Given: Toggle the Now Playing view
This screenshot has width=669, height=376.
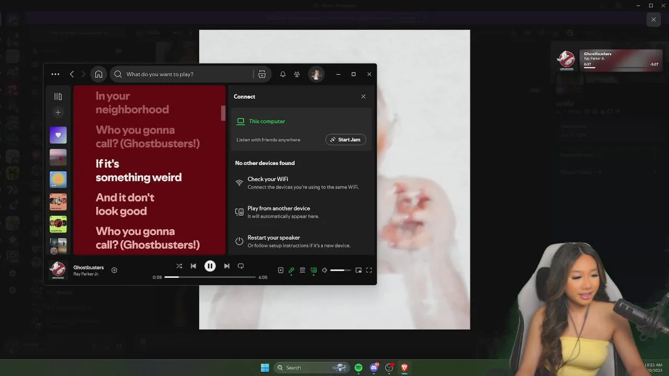Looking at the screenshot, I should click(x=281, y=270).
